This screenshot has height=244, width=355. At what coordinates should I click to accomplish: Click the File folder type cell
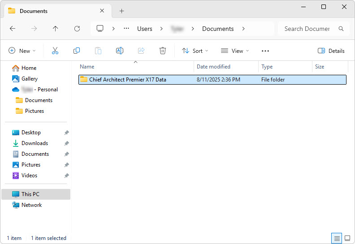273,80
